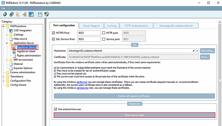This screenshot has height=126, width=222.
Task: Click the License administration folder icon
Action: (x=8, y=72)
